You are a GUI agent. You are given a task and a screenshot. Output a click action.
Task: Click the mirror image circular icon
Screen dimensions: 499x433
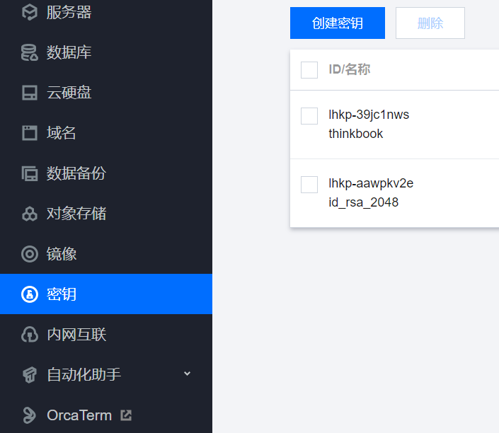pos(30,254)
